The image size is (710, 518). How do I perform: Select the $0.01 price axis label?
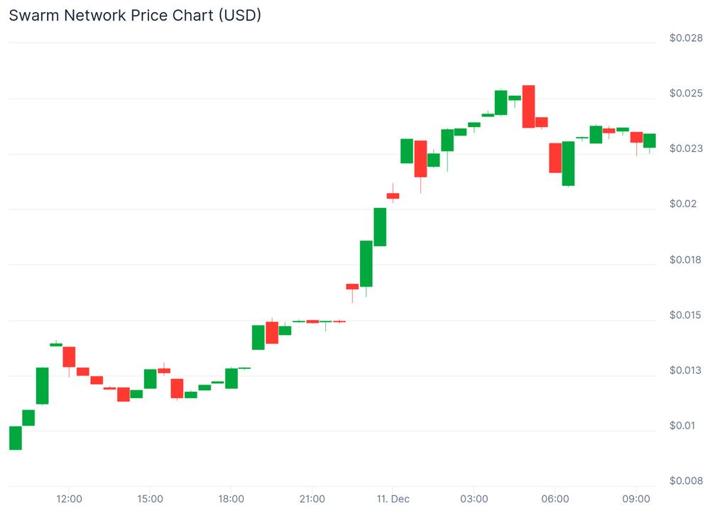(683, 426)
